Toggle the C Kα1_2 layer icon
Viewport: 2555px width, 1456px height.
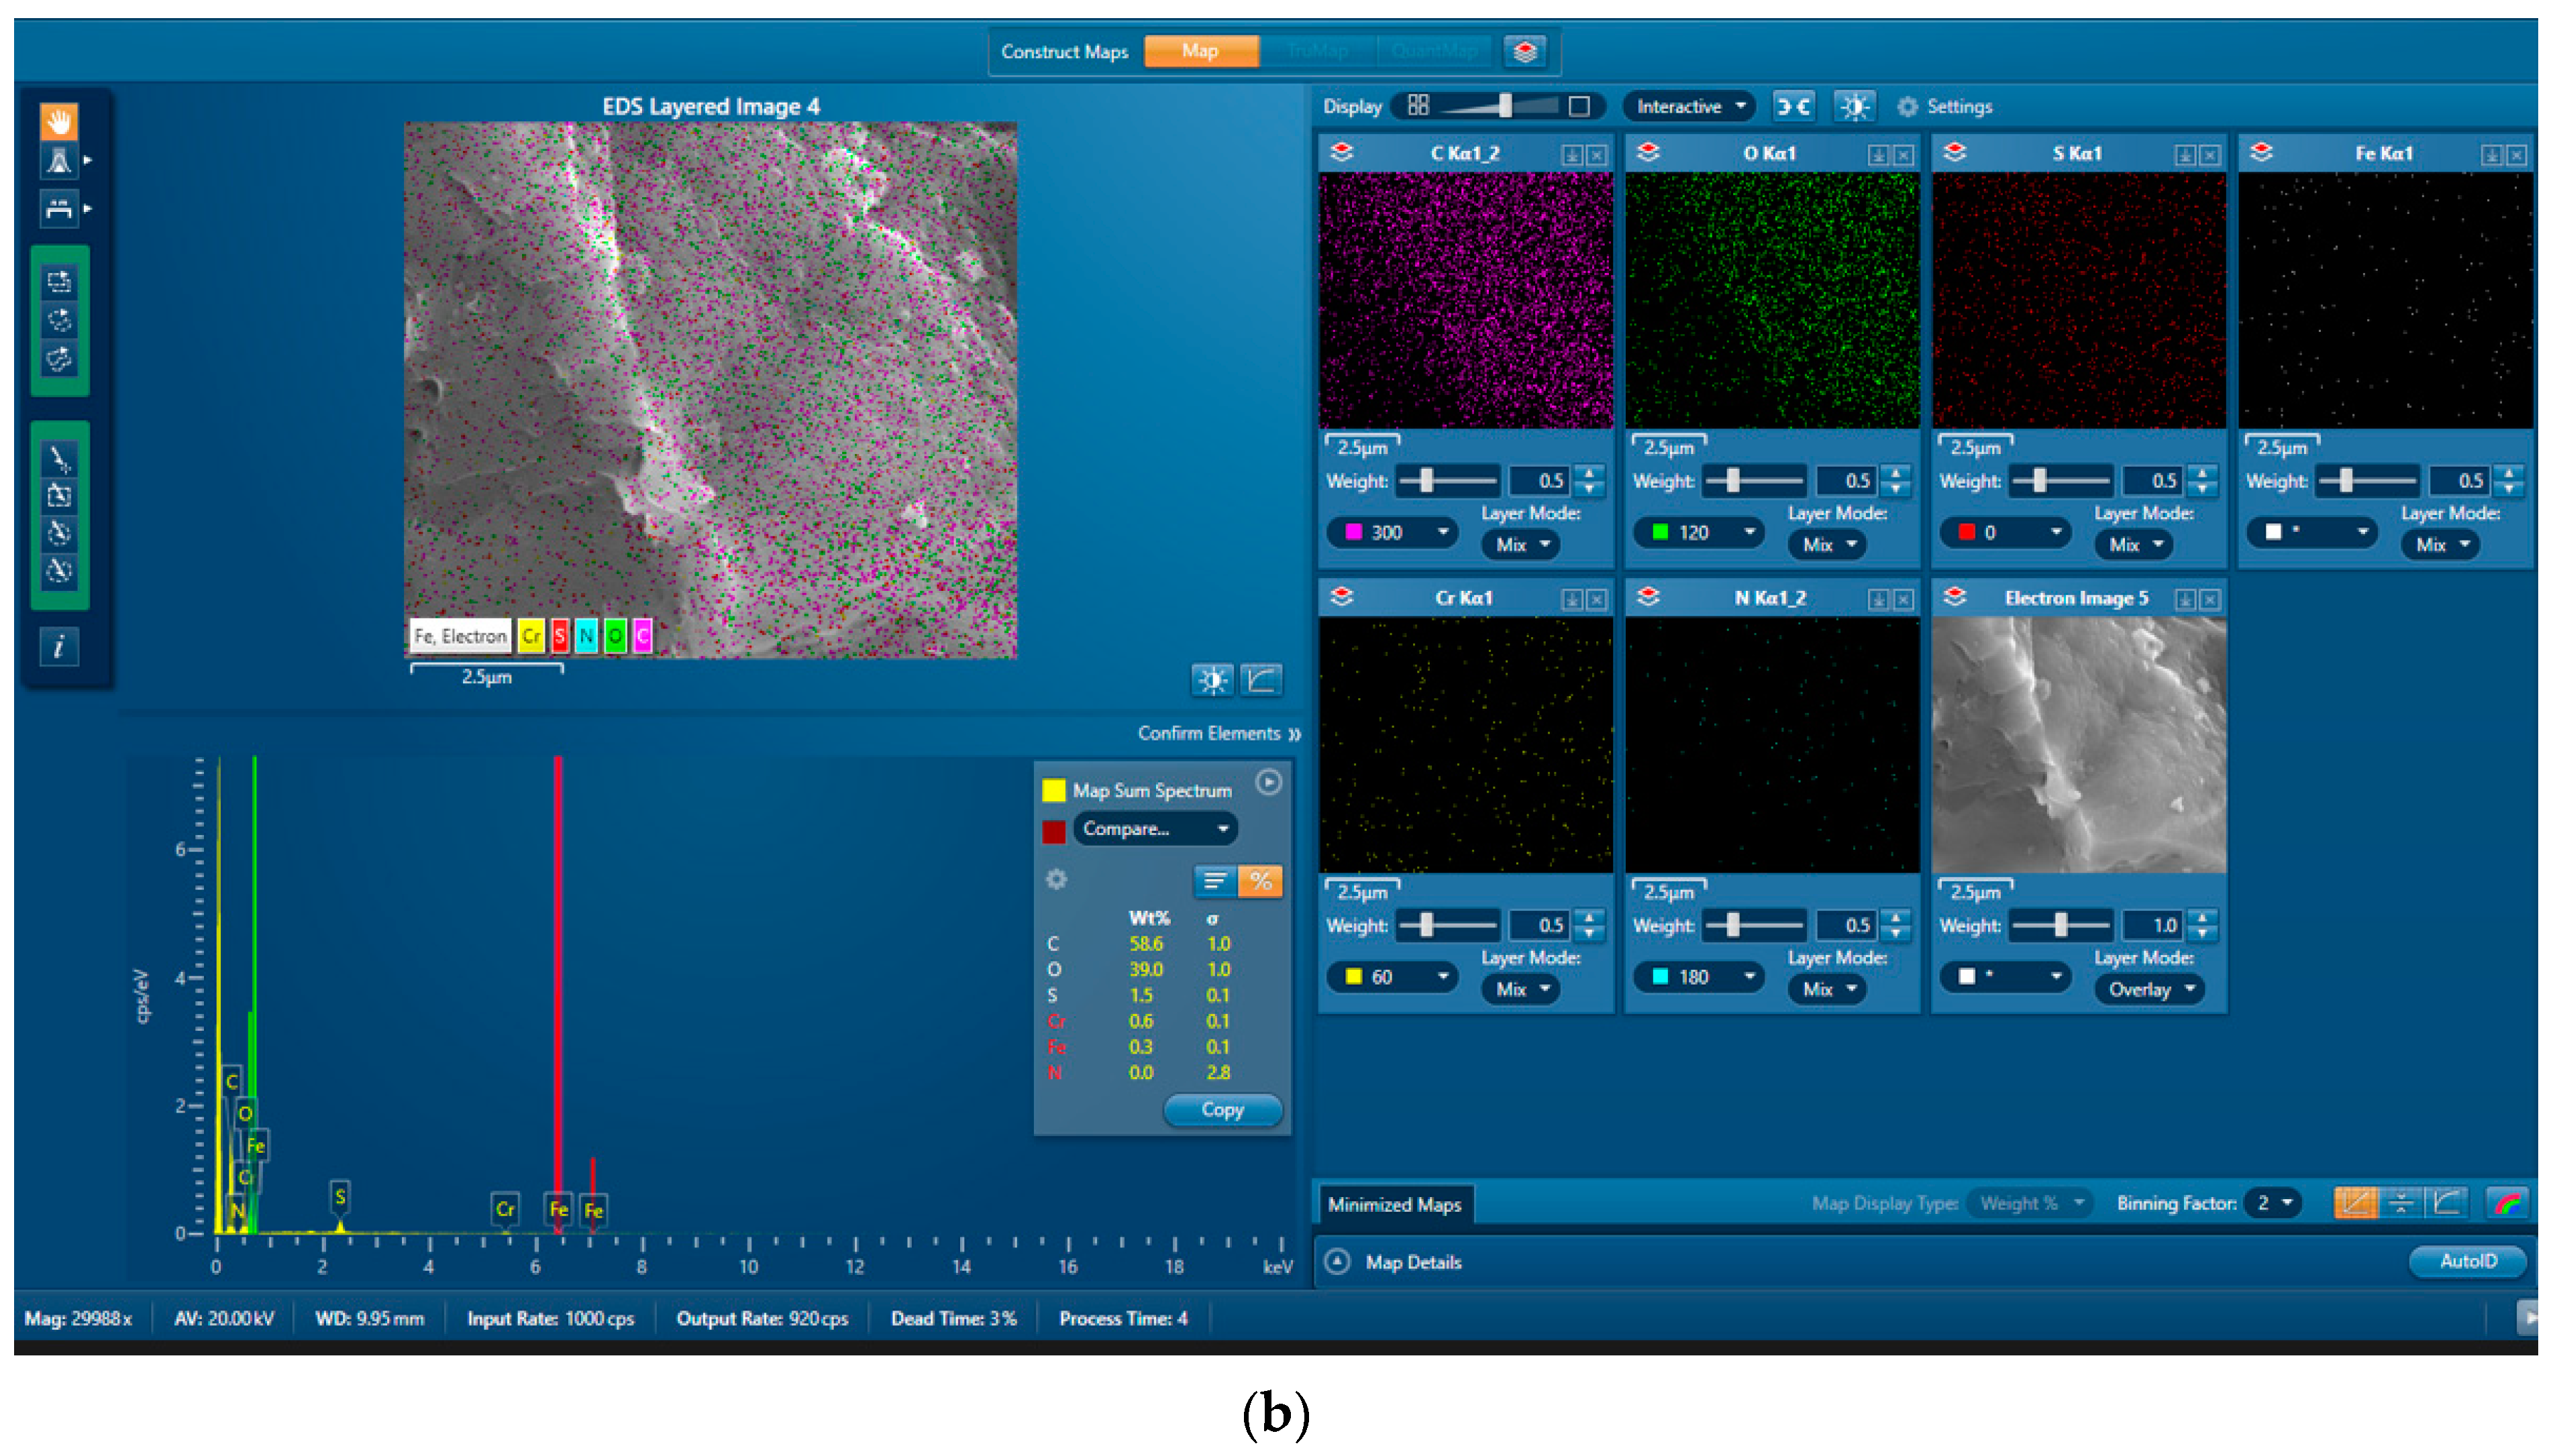1341,153
